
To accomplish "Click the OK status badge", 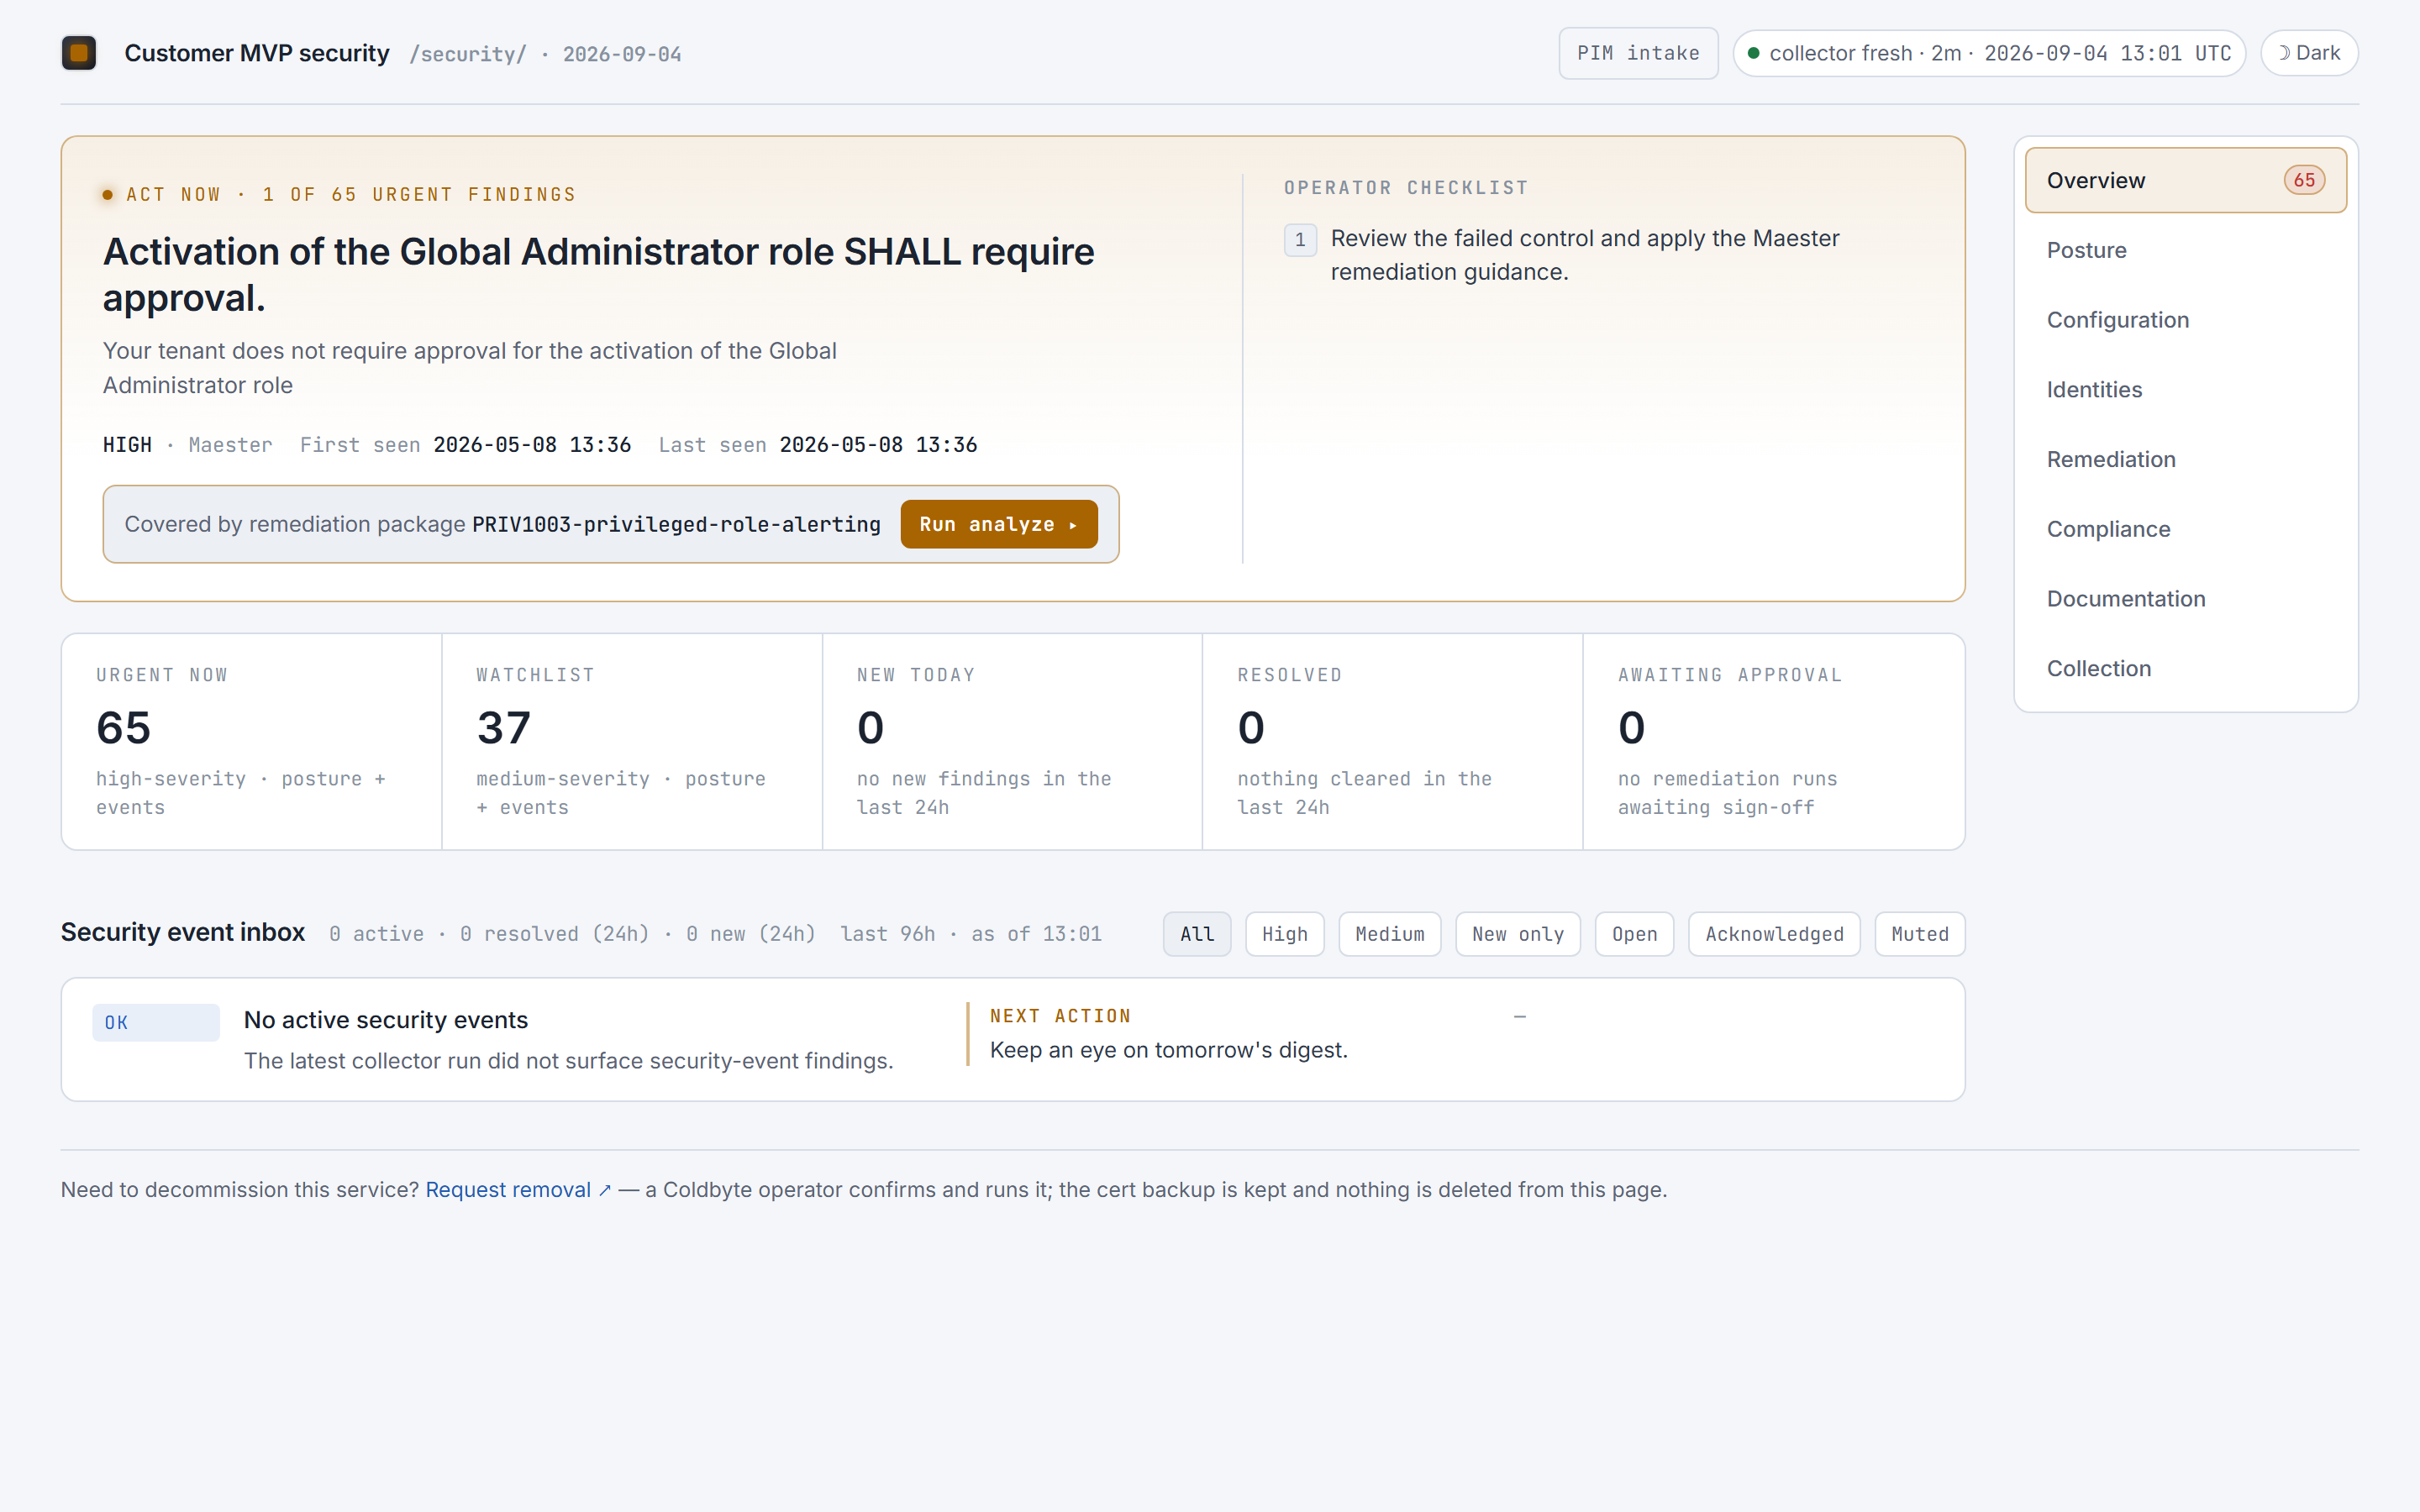I will [156, 1023].
